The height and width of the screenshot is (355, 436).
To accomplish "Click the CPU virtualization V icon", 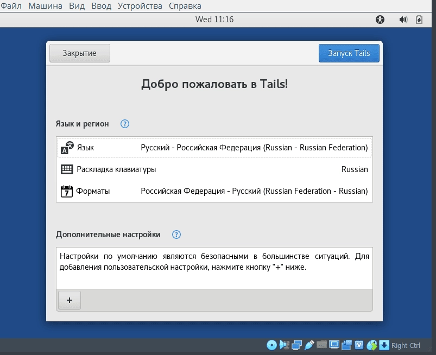I will (x=359, y=345).
